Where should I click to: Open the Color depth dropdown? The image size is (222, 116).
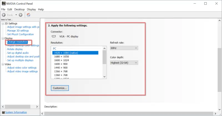[124, 63]
